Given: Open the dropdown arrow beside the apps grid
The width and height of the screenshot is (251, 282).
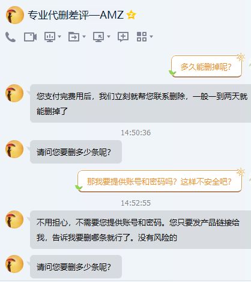Looking at the screenshot, I should (151, 37).
